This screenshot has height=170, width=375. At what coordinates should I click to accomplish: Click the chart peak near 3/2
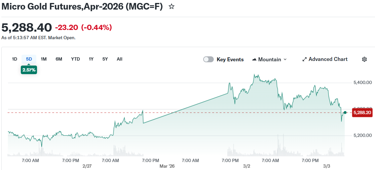coord(254,75)
